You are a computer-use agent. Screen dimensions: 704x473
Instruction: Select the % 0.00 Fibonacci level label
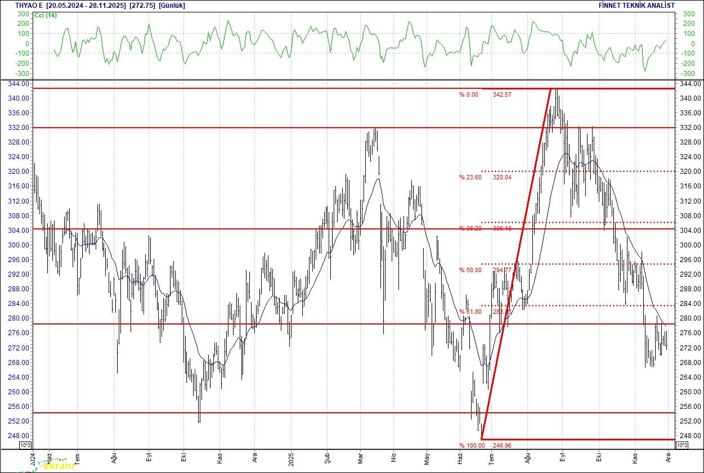[468, 94]
